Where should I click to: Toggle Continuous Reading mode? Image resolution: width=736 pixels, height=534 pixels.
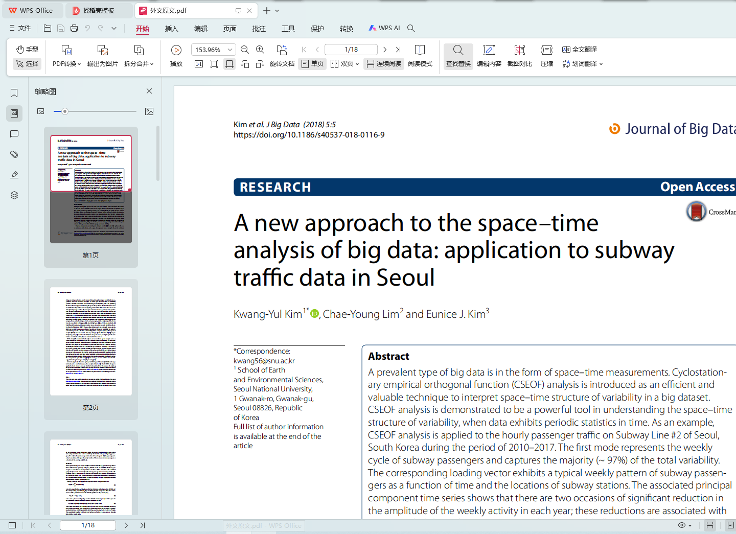(x=384, y=64)
